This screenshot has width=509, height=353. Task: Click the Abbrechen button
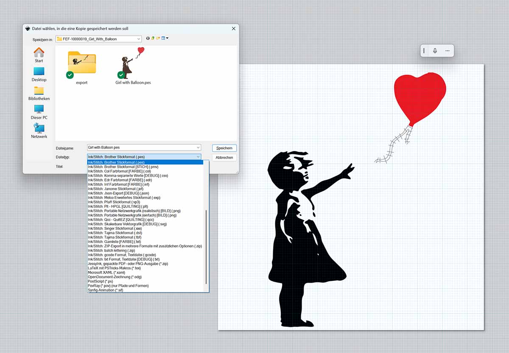[224, 157]
